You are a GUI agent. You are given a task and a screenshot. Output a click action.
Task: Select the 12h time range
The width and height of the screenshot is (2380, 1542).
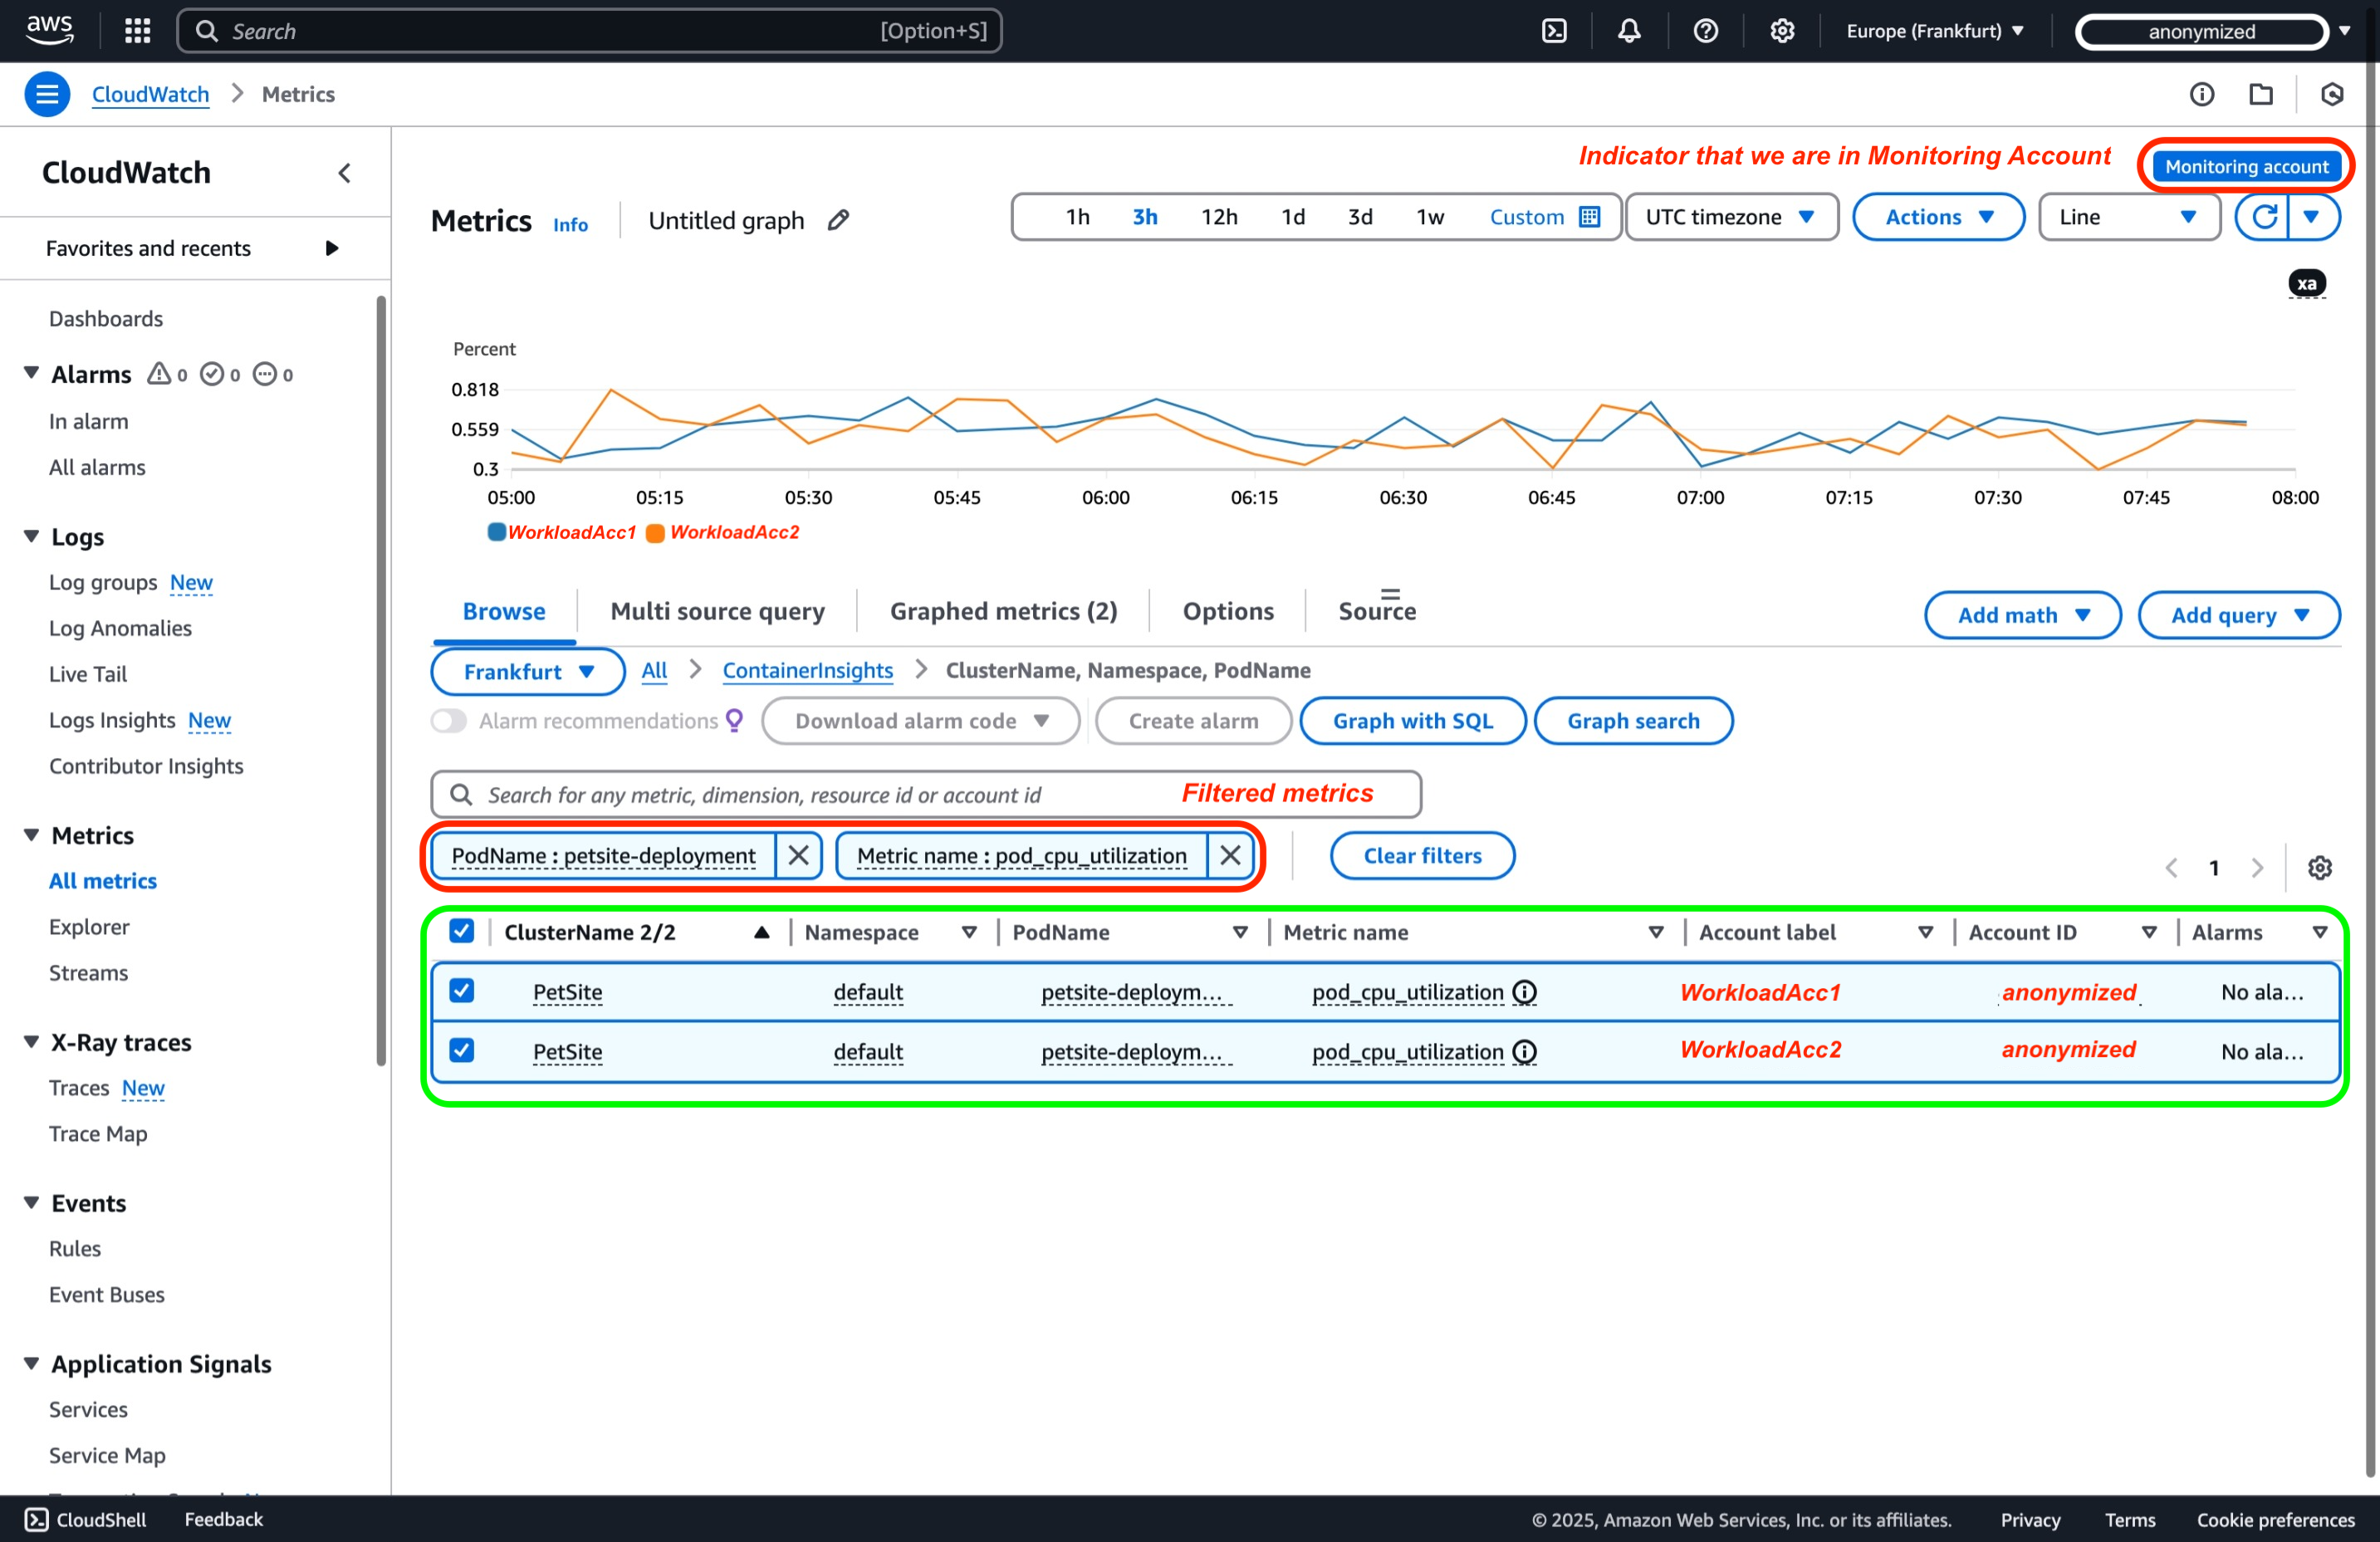point(1218,217)
